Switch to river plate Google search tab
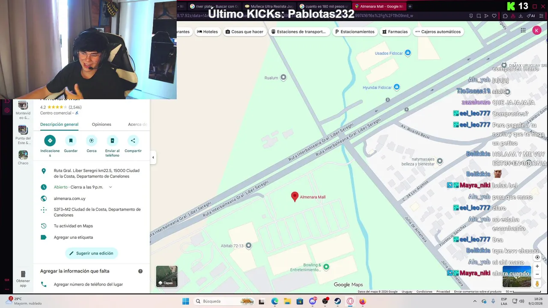 click(214, 6)
